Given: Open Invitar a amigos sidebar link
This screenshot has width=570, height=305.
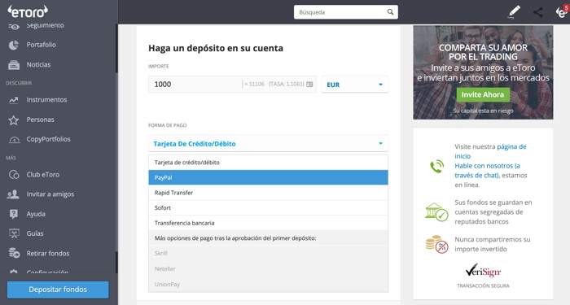Looking at the screenshot, I should pyautogui.click(x=50, y=194).
